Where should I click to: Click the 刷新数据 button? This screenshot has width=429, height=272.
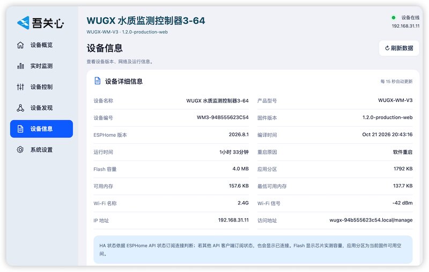pyautogui.click(x=399, y=48)
